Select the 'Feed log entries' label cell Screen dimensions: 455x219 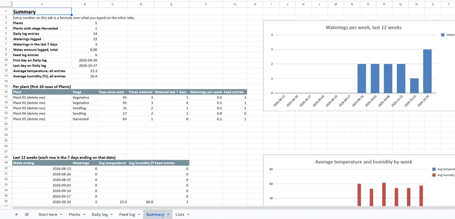(x=42, y=55)
